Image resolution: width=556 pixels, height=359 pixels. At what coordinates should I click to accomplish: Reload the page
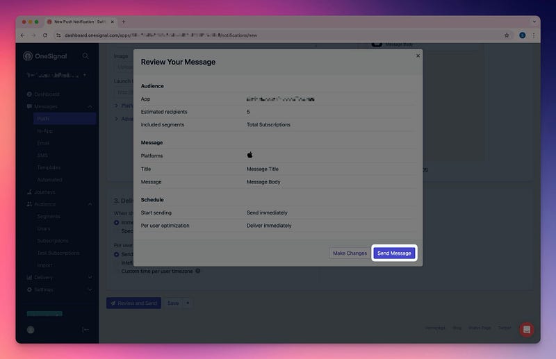tap(45, 35)
